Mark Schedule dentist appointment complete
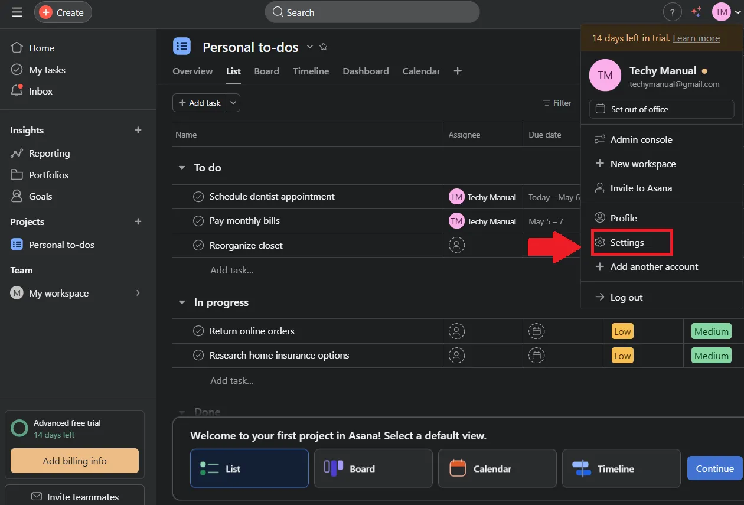The height and width of the screenshot is (505, 744). click(198, 197)
